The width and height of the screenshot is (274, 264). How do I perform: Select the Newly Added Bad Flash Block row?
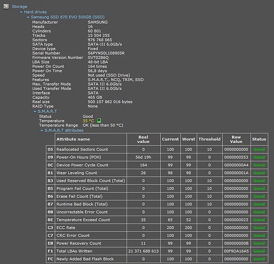[157, 259]
